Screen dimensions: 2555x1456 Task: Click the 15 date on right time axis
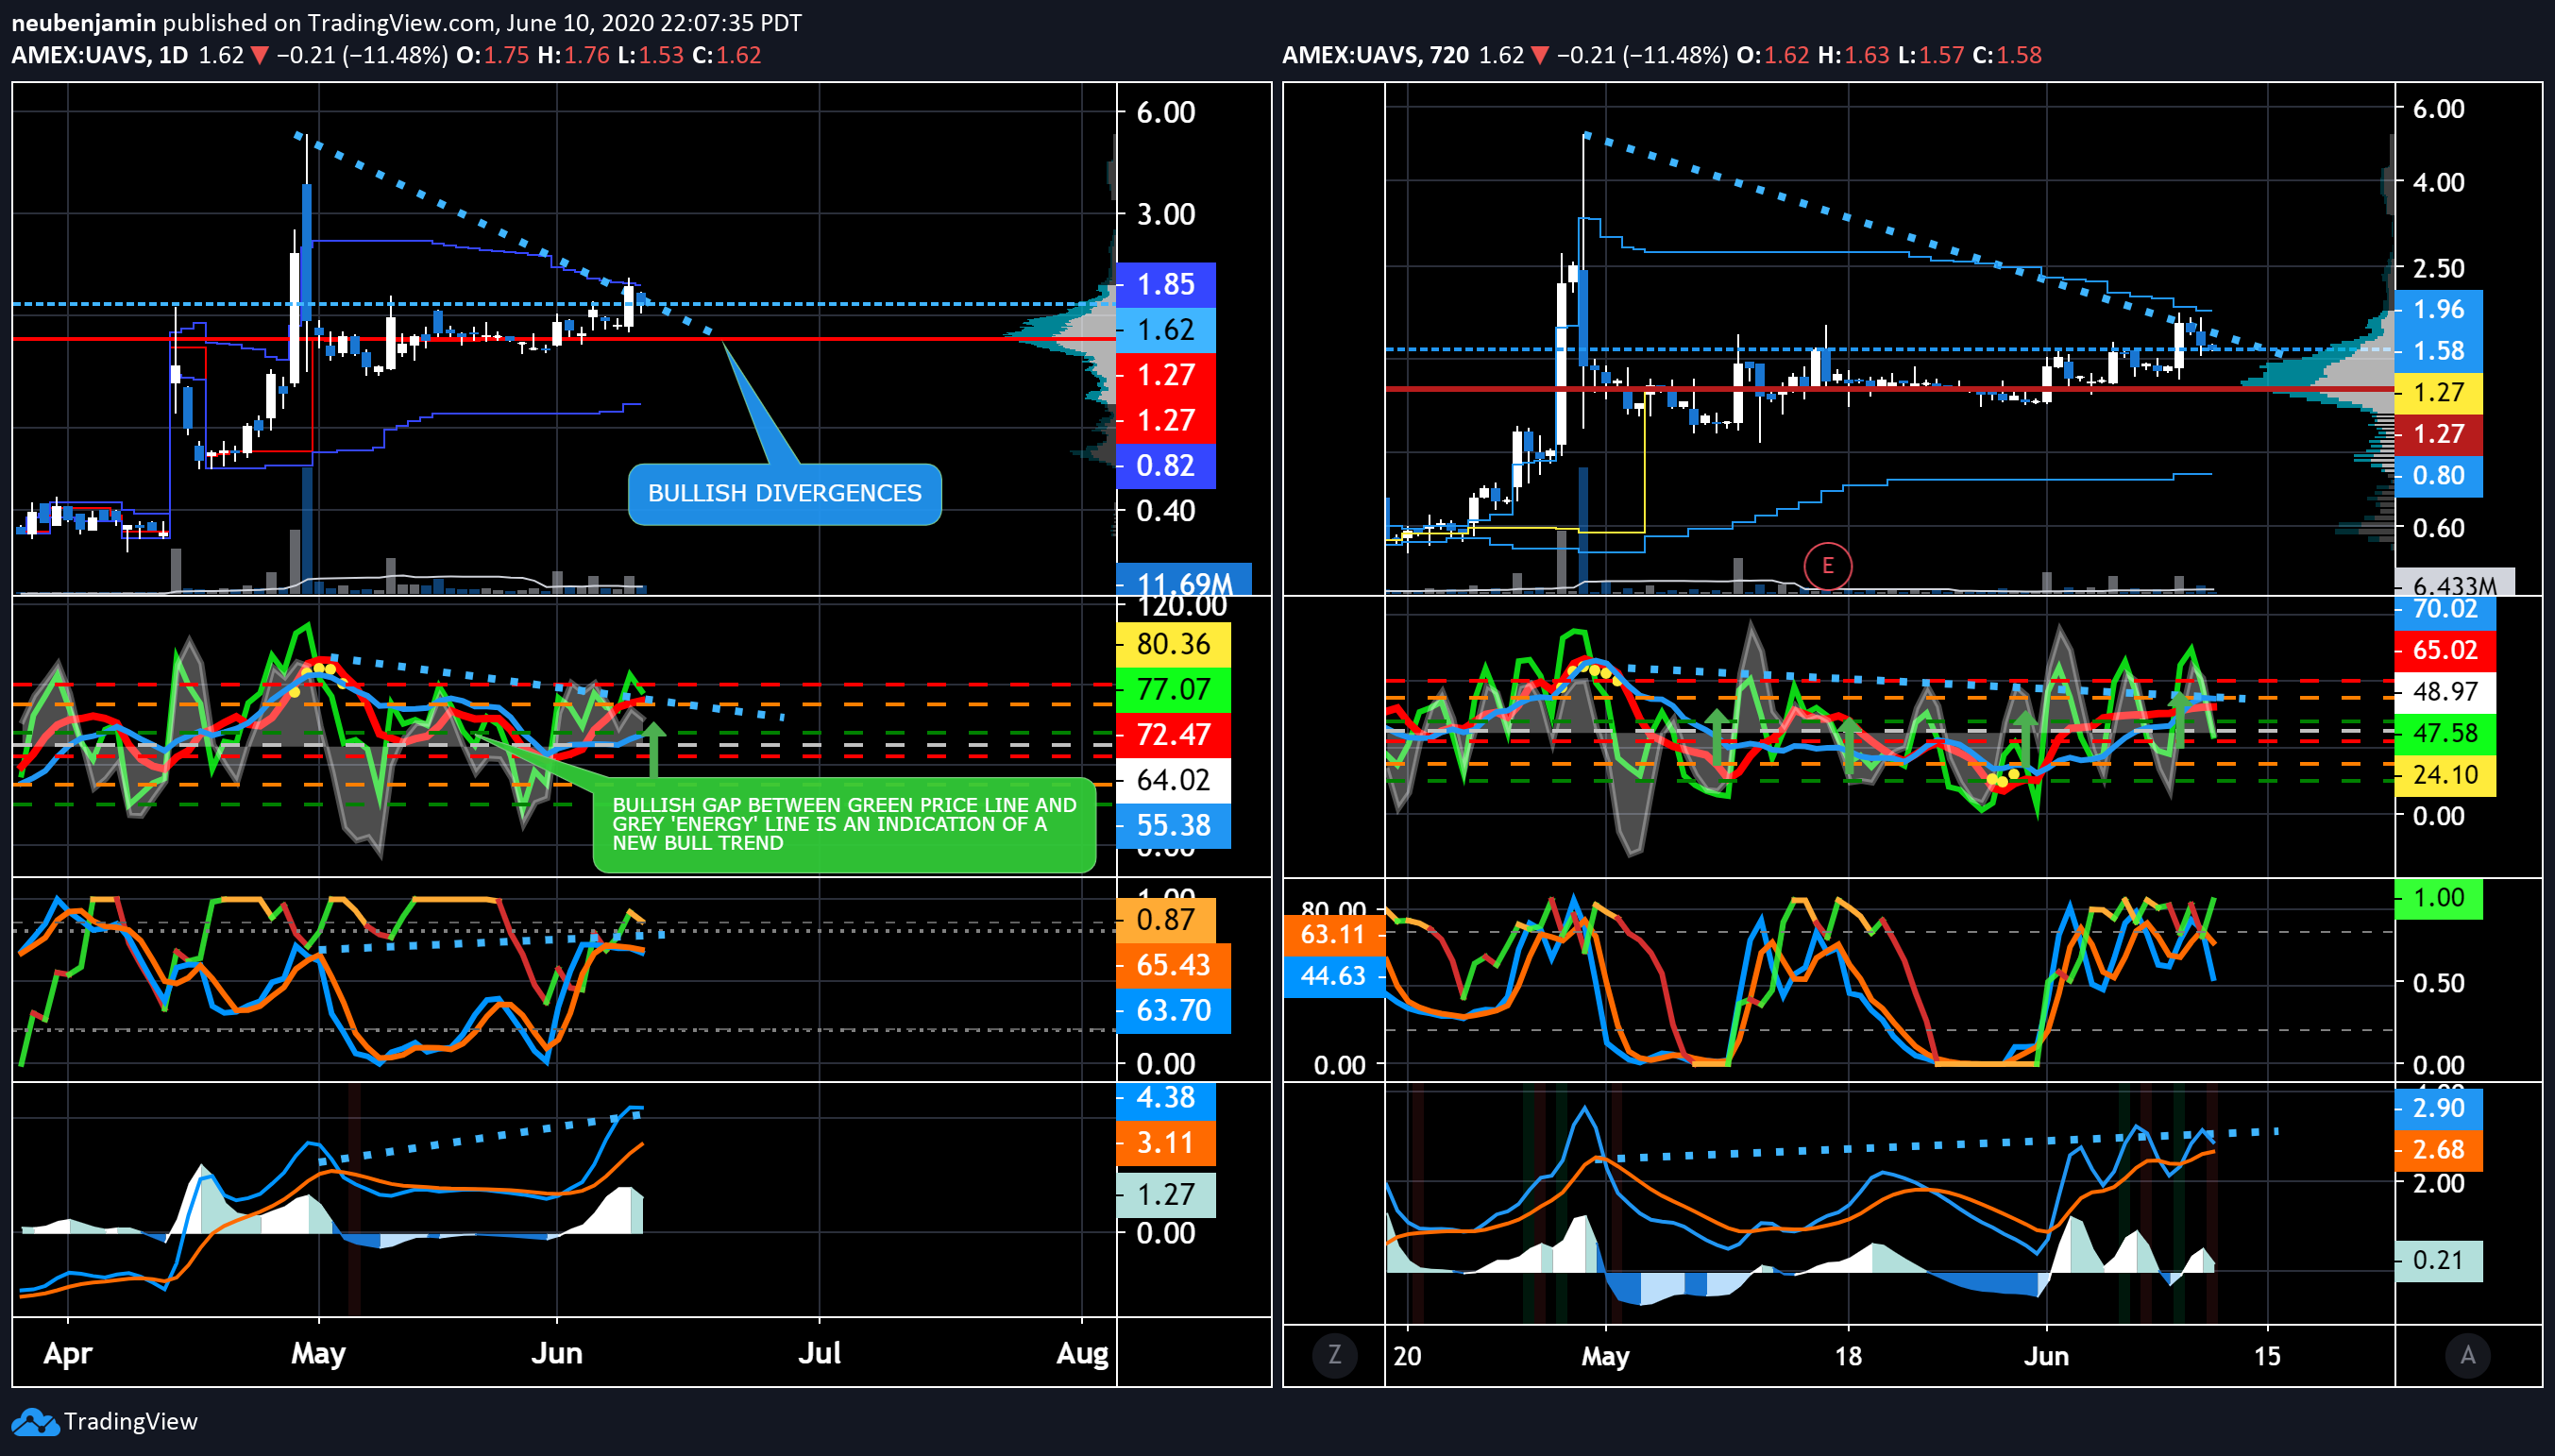click(2267, 1357)
